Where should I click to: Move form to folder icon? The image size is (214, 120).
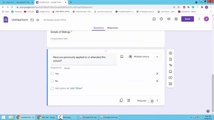click(32, 20)
